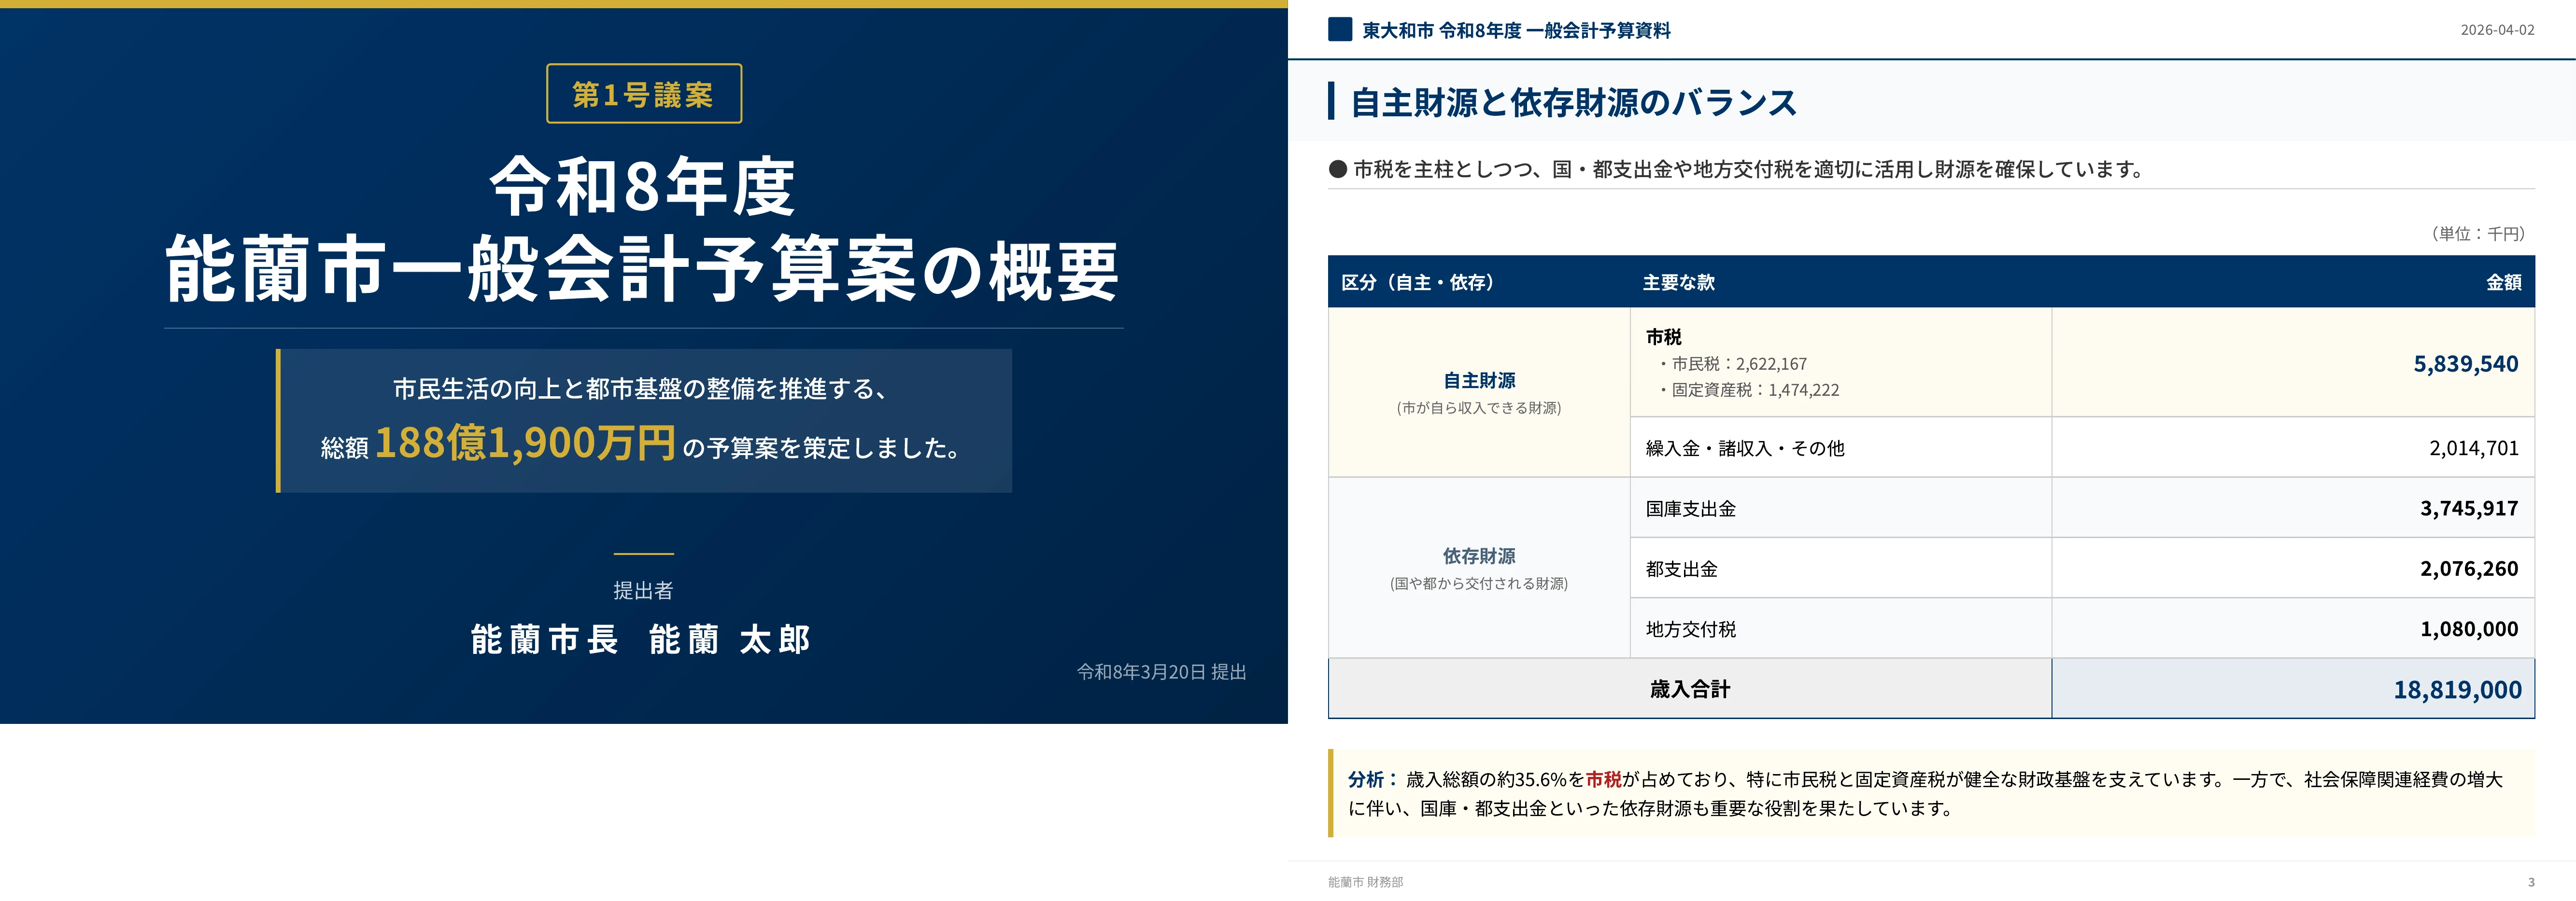Select the 依存財源 category cell label
This screenshot has height=901, width=2576.
coord(1479,556)
